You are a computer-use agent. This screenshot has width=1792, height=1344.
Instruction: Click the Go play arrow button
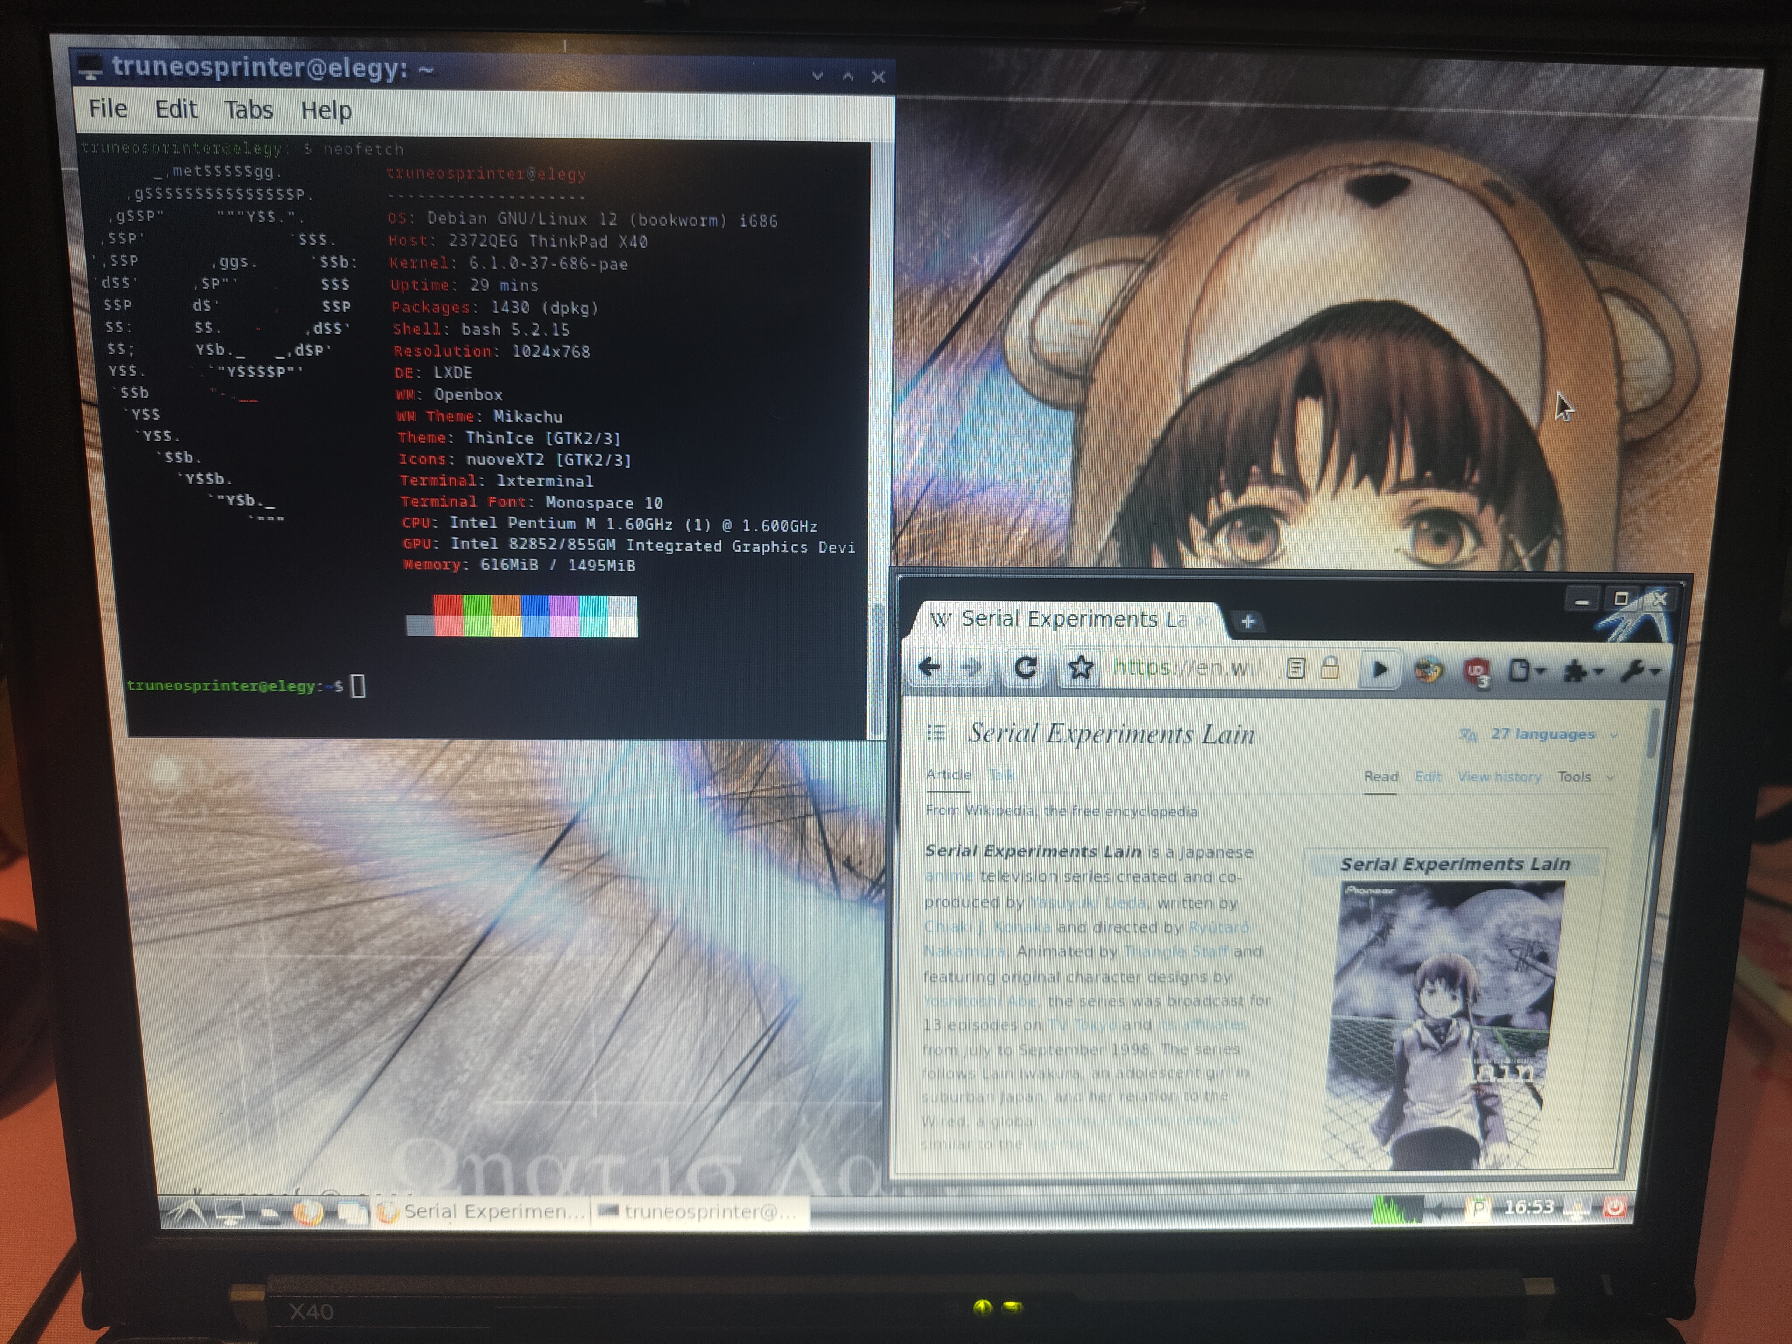point(1380,669)
